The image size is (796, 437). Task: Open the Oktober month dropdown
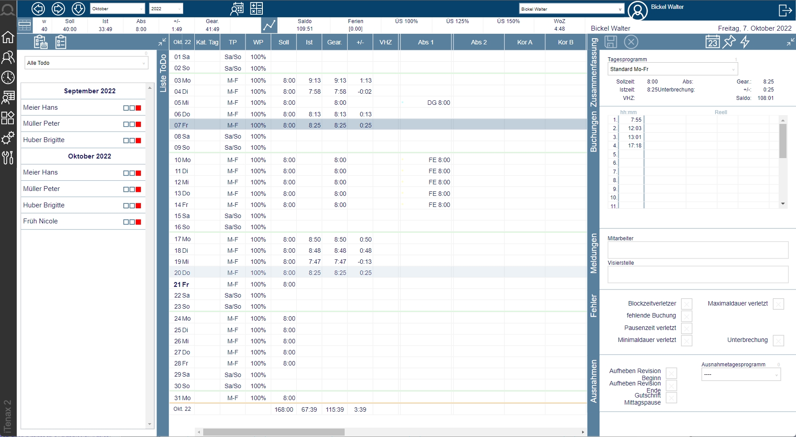click(117, 9)
